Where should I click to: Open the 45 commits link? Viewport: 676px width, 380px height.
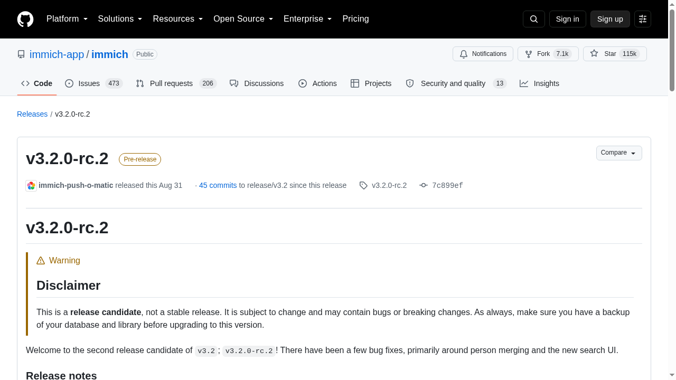click(218, 185)
